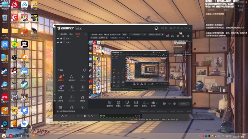Click the start streaming button

coord(184,103)
